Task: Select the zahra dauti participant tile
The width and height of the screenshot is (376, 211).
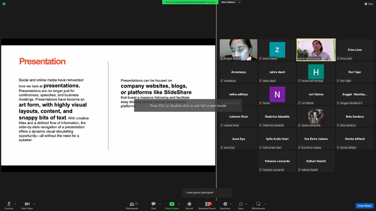Action: pos(277,72)
